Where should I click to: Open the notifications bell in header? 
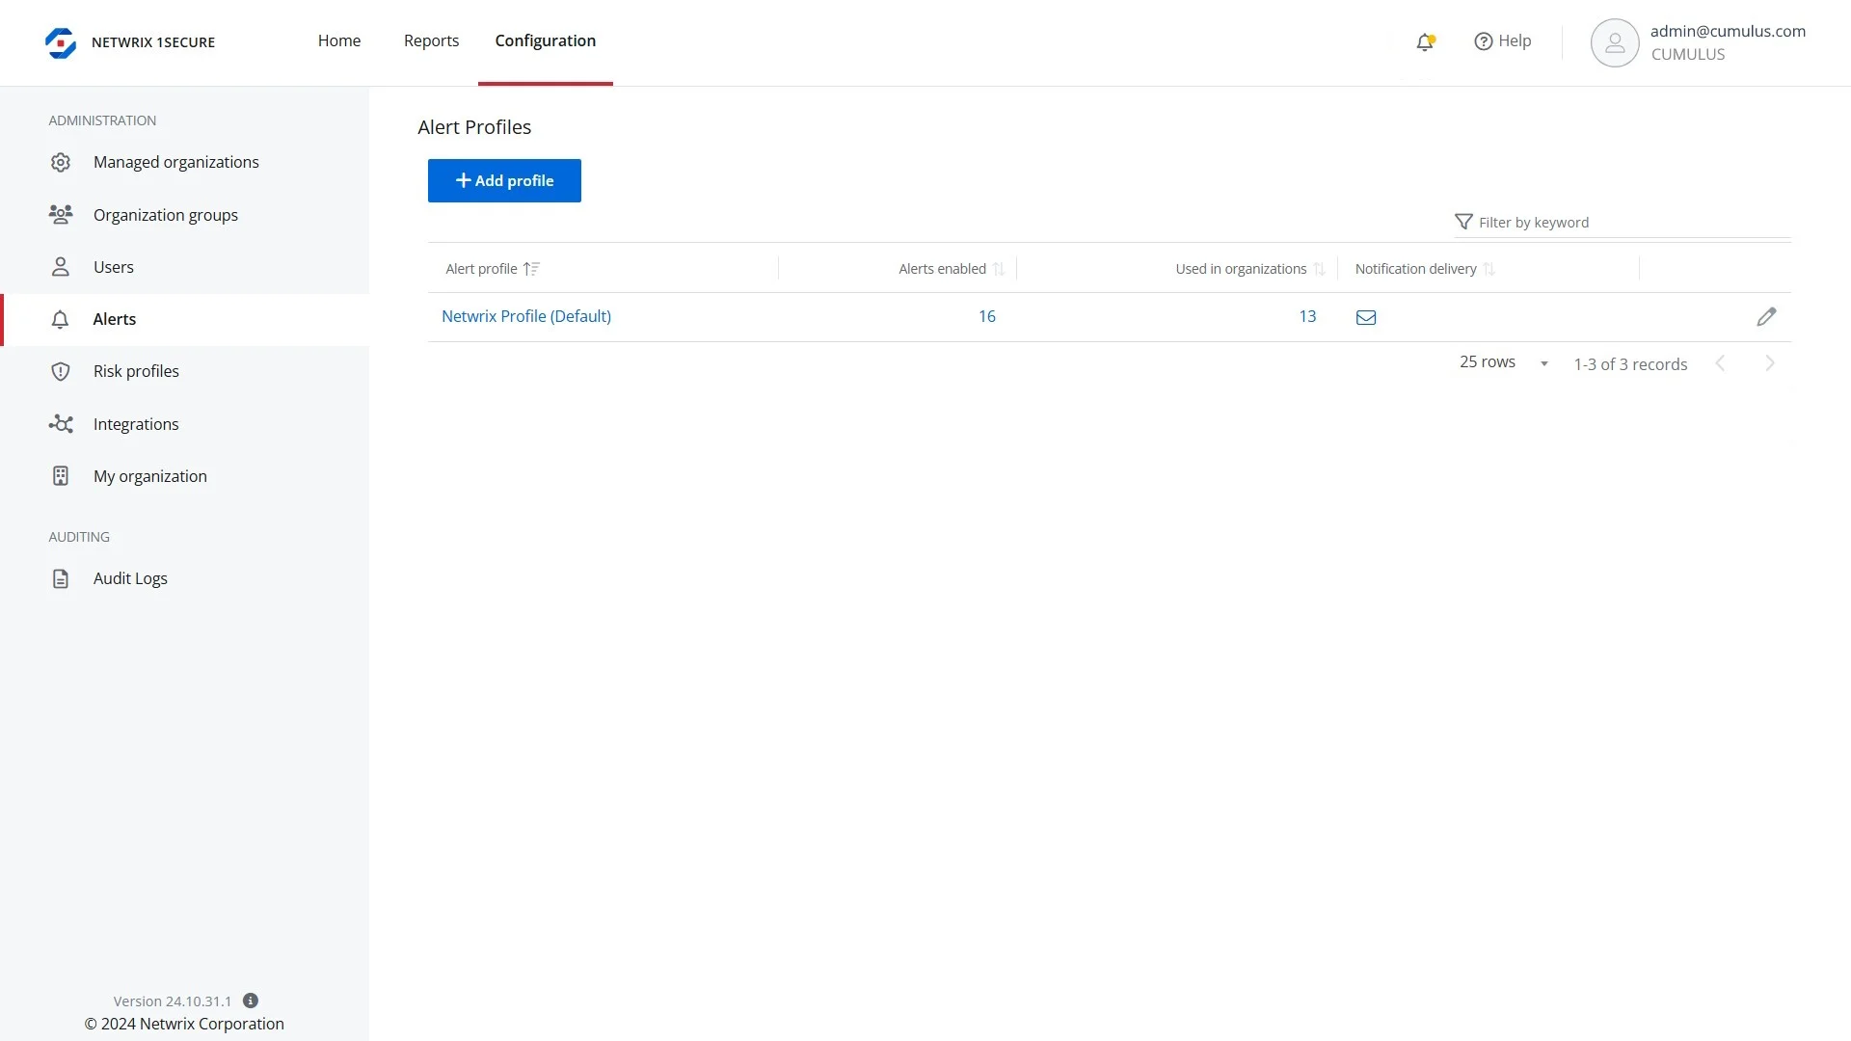click(x=1425, y=41)
